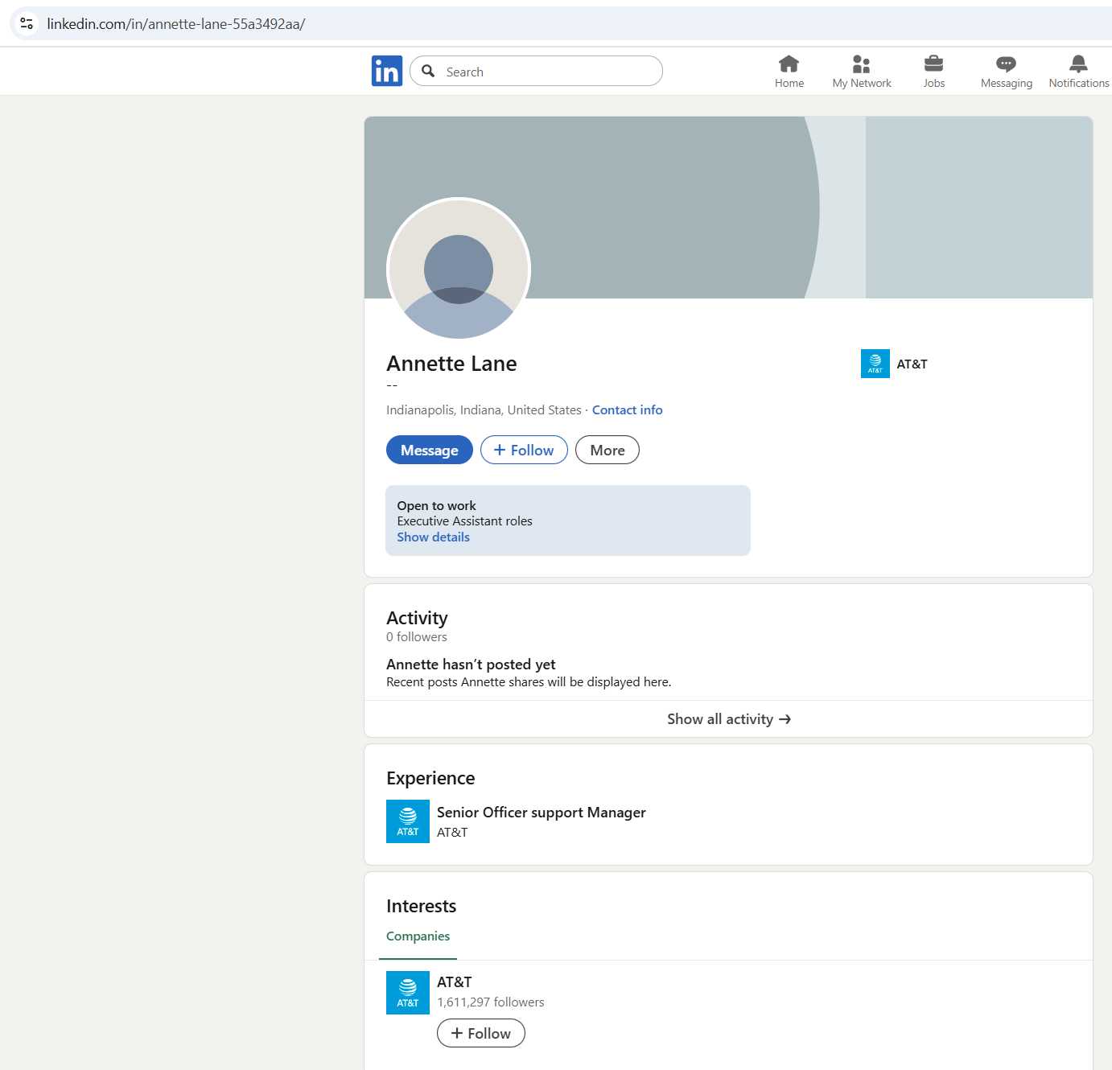Click Senior Officer support Manager title
1112x1070 pixels.
[x=542, y=812]
